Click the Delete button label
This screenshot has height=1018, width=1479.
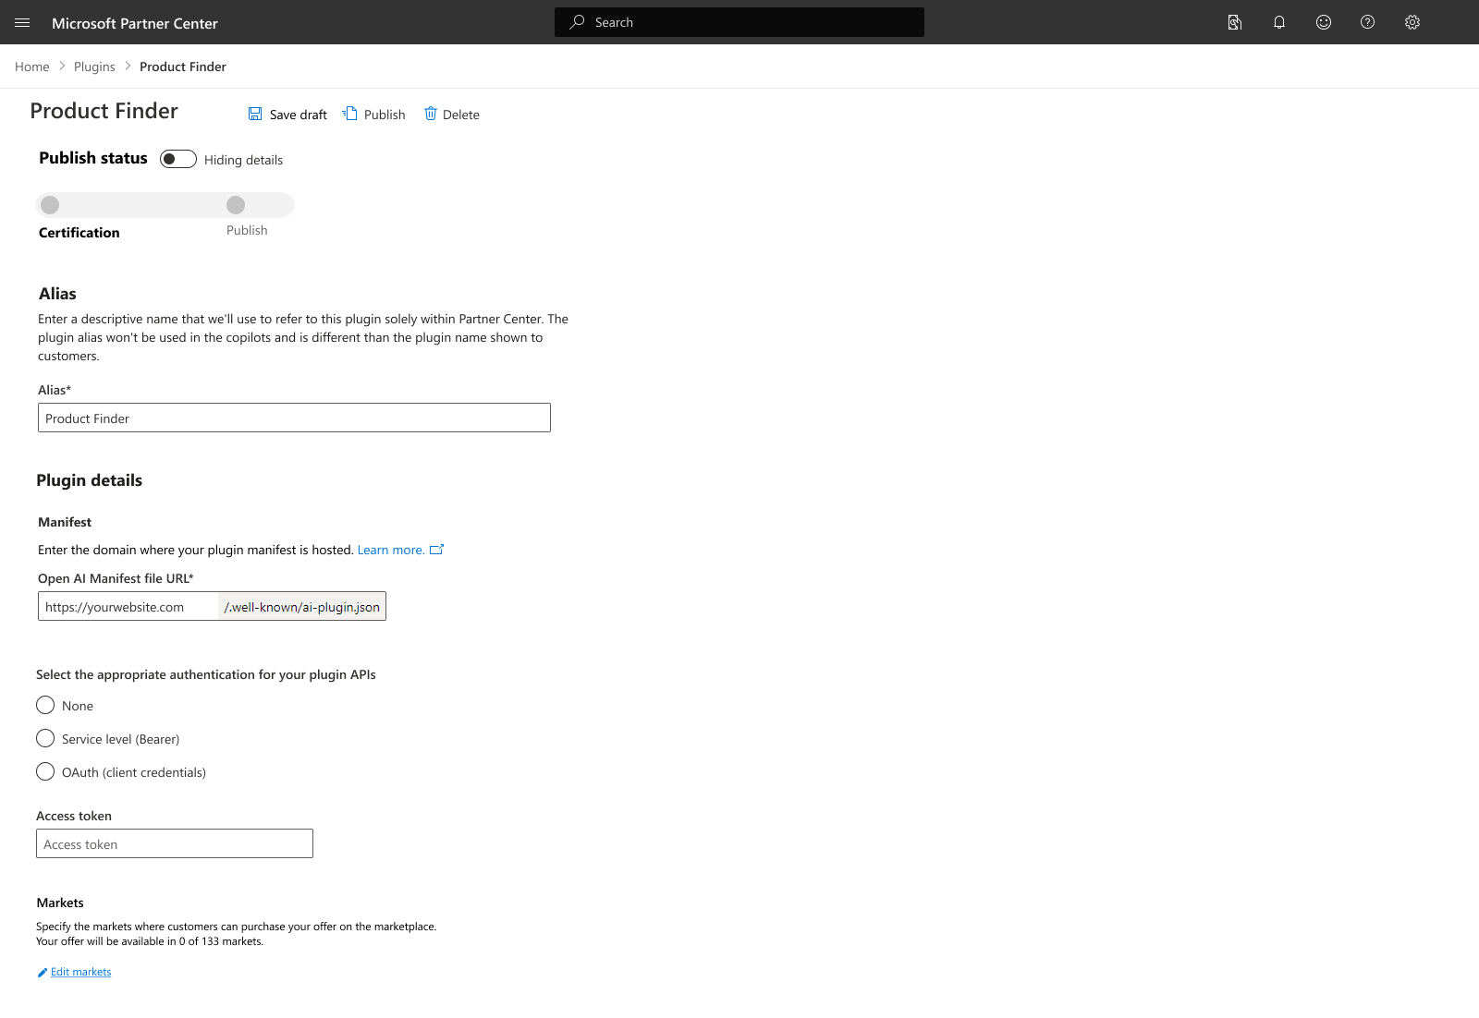pyautogui.click(x=461, y=115)
